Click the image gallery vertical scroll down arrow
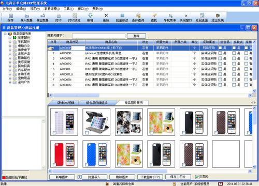259x186 pixels. [254, 167]
